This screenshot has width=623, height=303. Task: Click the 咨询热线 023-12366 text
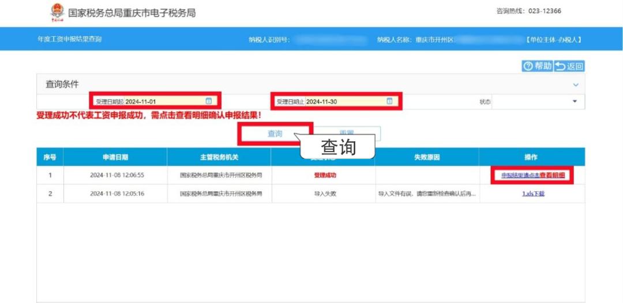529,11
